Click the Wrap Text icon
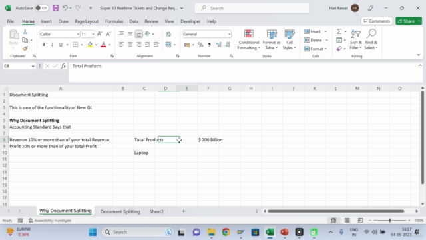 tap(168, 34)
